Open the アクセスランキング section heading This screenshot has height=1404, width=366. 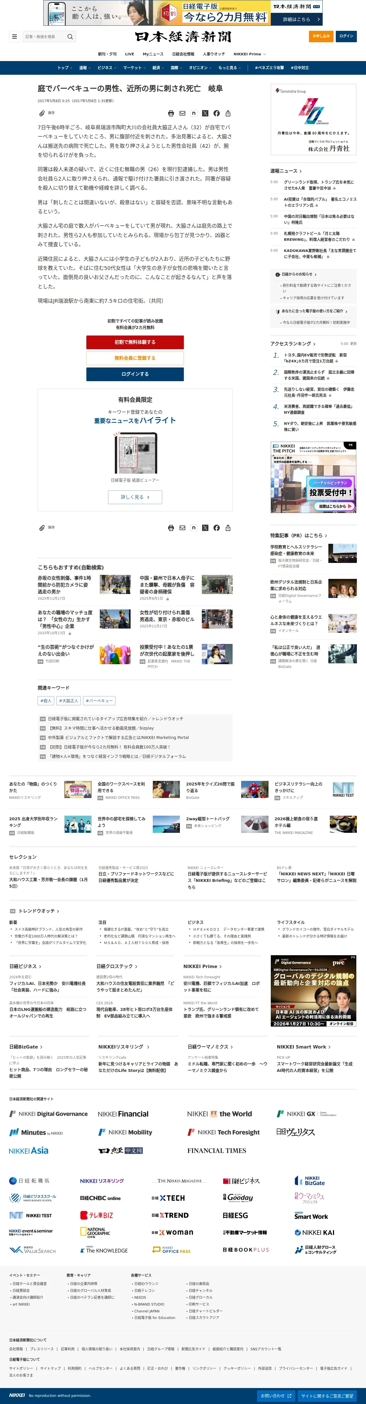pyautogui.click(x=293, y=344)
